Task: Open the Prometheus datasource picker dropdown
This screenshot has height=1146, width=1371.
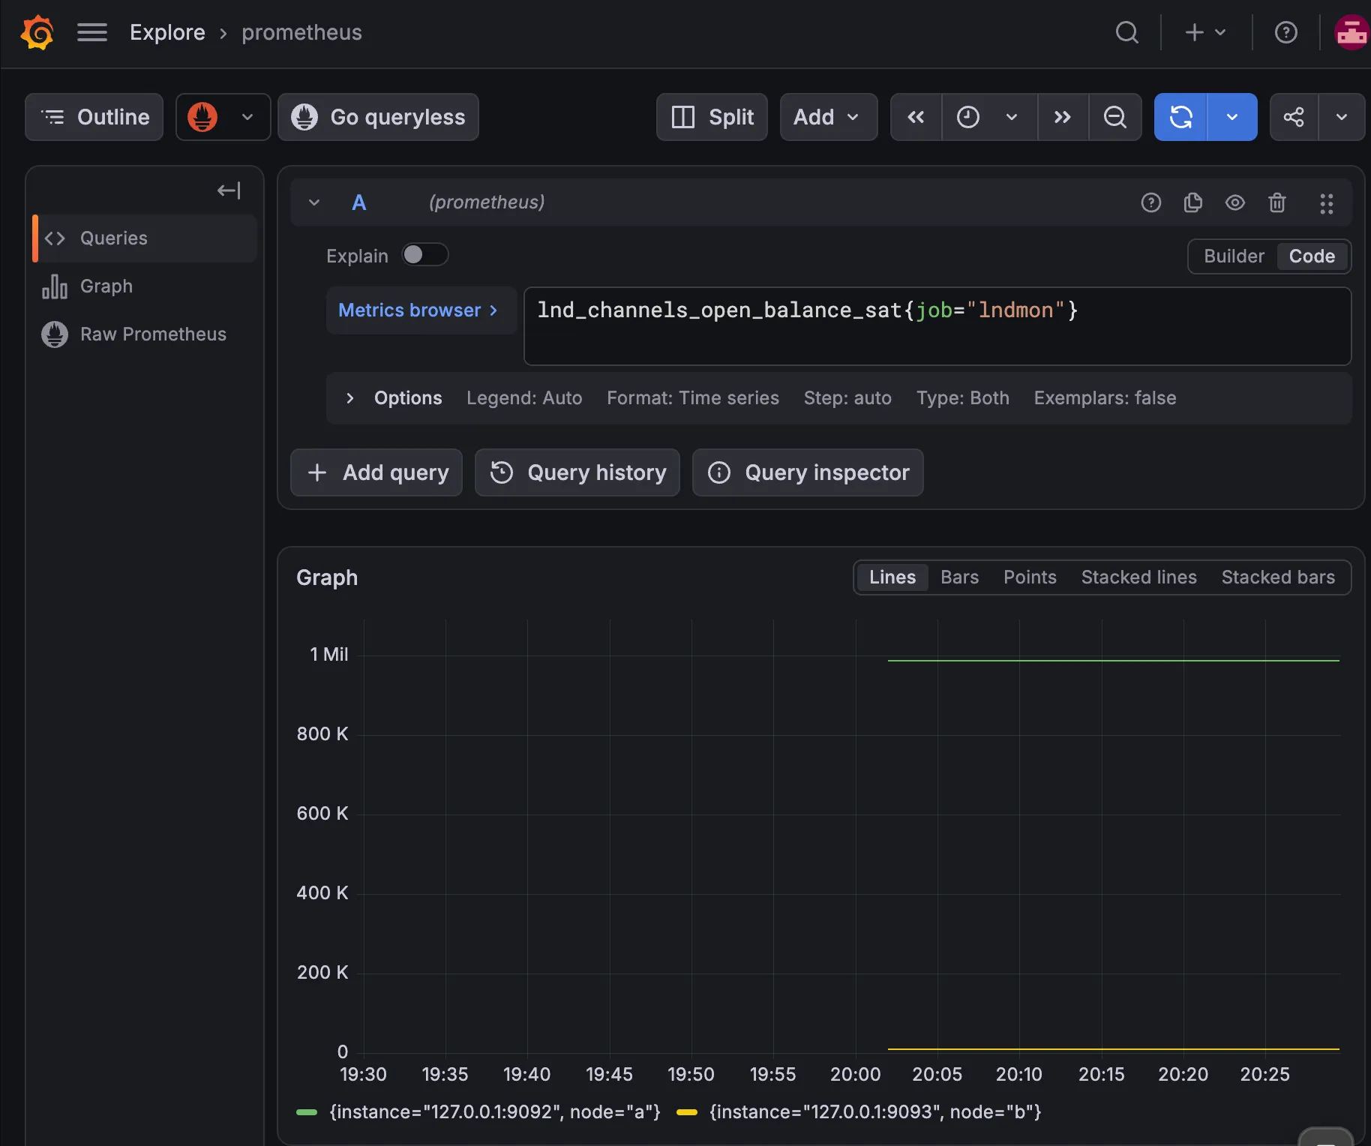Action: (x=223, y=117)
